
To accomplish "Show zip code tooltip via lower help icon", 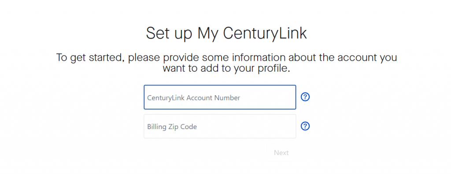I will (x=305, y=126).
